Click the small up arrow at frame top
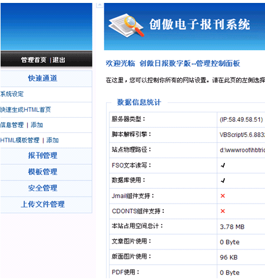This screenshot has width=265, height=280. [100, 5]
